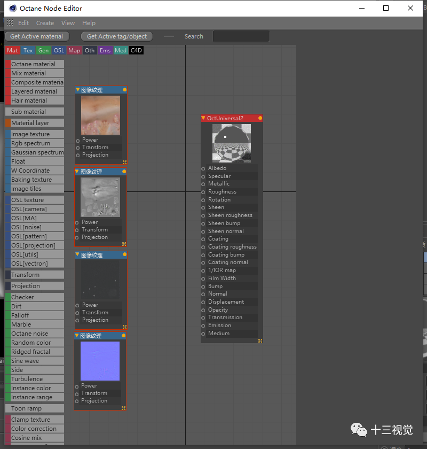Open the Help menu

pos(89,23)
